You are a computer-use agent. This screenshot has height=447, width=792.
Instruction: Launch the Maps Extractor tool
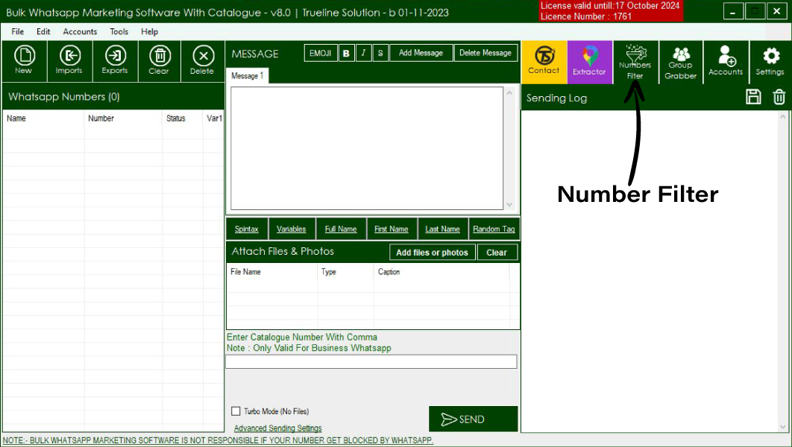[x=589, y=62]
